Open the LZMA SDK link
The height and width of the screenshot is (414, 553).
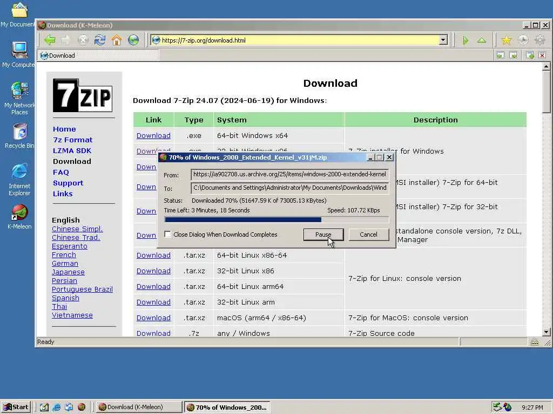pos(72,151)
